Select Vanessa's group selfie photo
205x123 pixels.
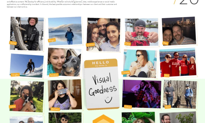tap(104, 35)
